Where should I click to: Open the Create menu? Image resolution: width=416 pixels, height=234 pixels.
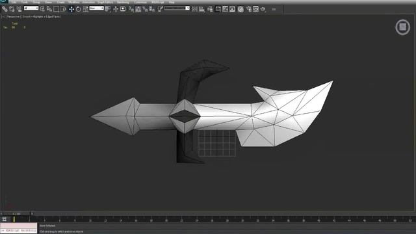pyautogui.click(x=60, y=2)
